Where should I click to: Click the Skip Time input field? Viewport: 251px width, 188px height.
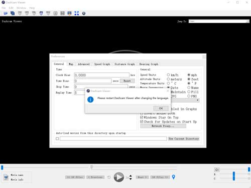(x=101, y=86)
